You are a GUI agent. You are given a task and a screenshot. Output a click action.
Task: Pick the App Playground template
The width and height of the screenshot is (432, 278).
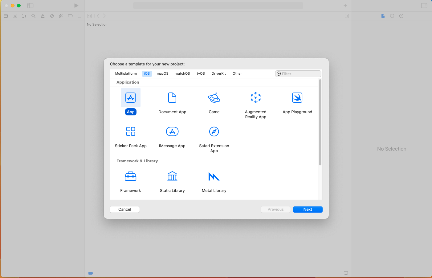tap(297, 98)
